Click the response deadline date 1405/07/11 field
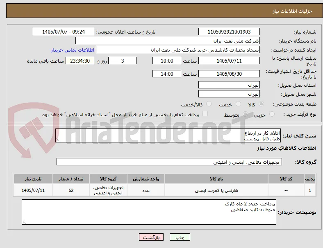Image resolution: width=323 pixels, height=248 pixels. (229, 61)
